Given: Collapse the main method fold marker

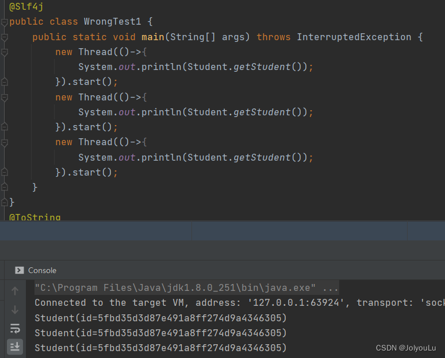Looking at the screenshot, I should click(4, 37).
